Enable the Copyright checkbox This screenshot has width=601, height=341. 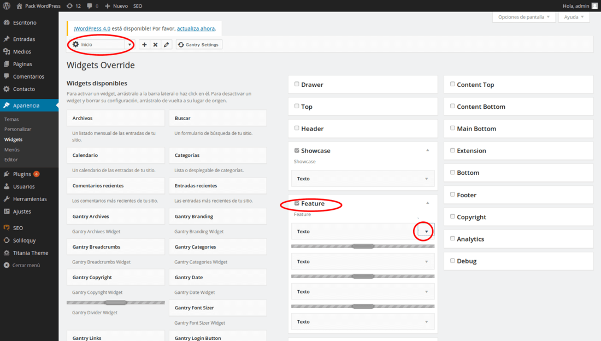pos(452,216)
